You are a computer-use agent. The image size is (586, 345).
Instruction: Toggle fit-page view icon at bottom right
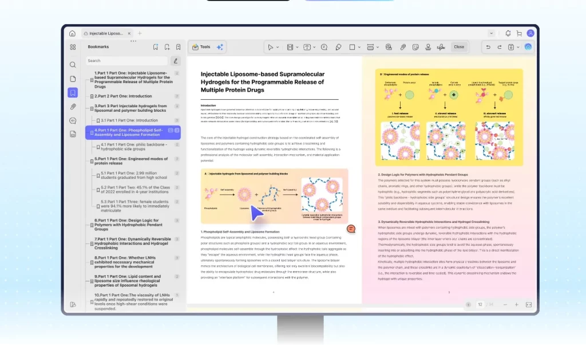[529, 304]
